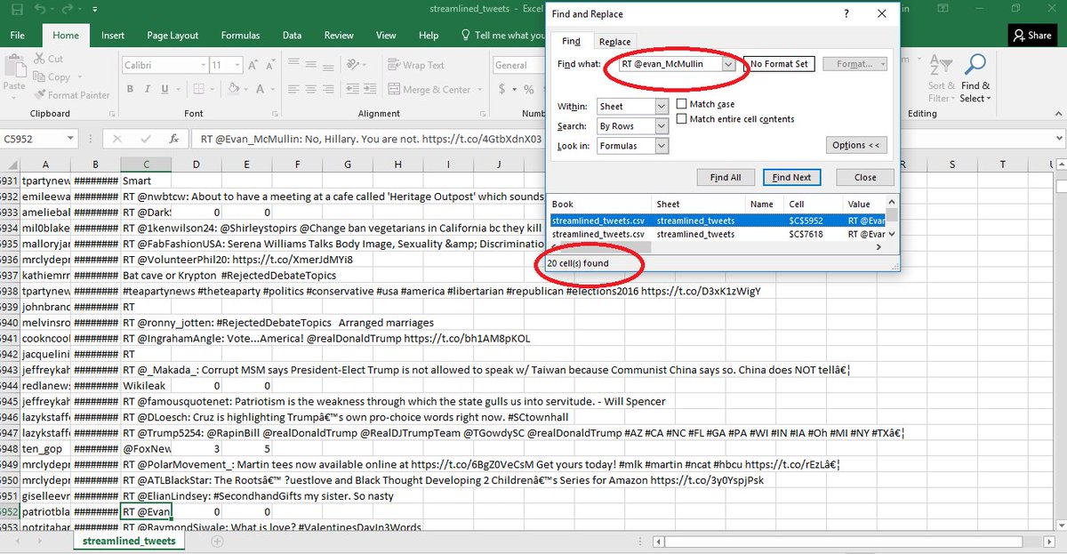
Task: Switch to the Page Layout tab
Action: click(x=172, y=36)
